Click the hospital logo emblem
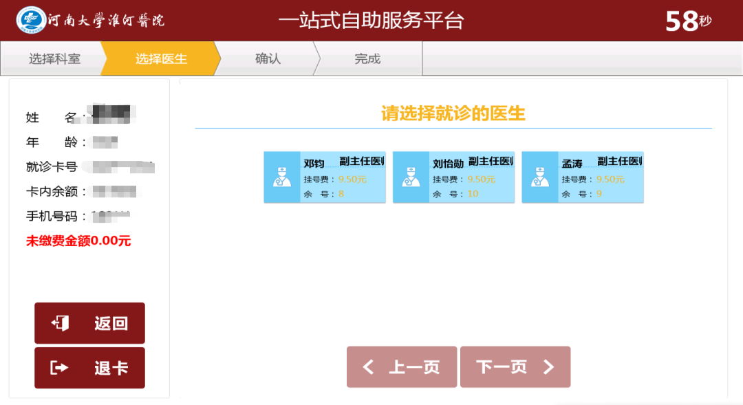 (x=31, y=20)
